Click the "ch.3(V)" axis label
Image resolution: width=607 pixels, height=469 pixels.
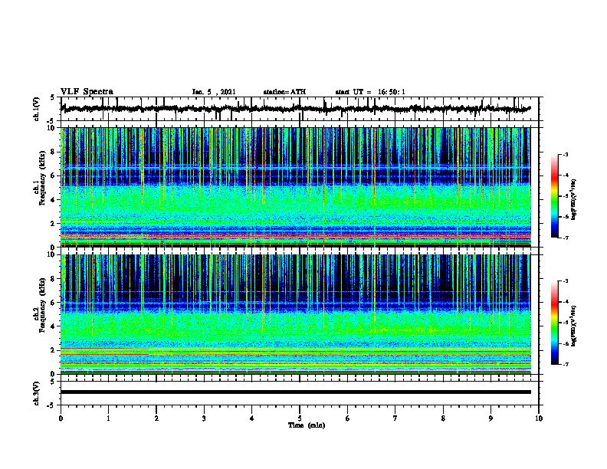37,393
